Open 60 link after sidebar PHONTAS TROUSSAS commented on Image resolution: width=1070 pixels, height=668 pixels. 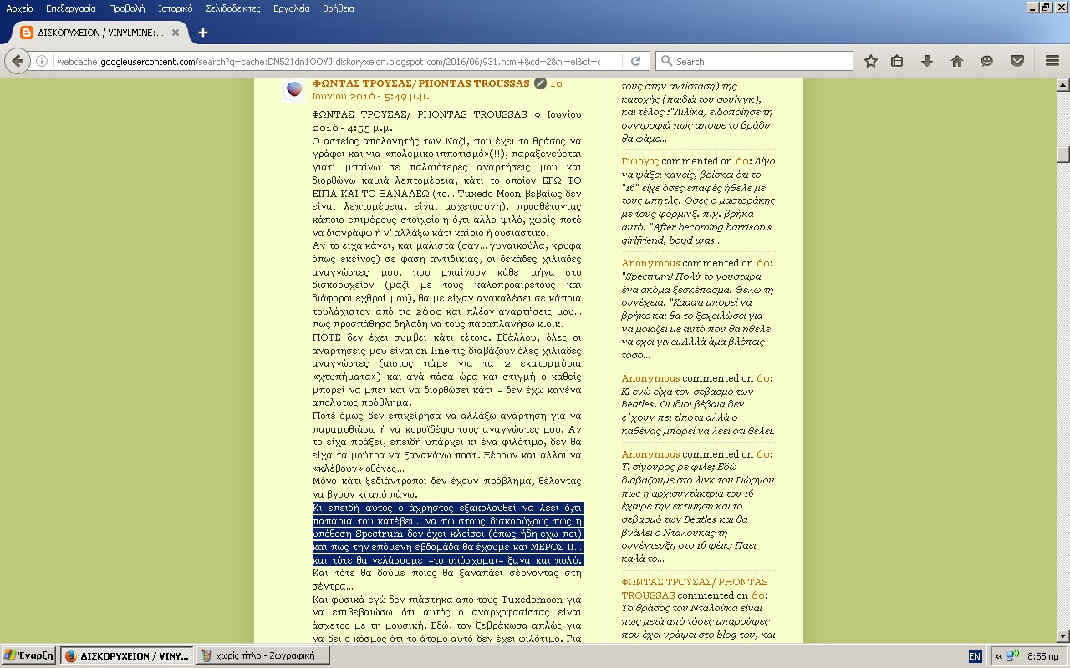coord(757,595)
